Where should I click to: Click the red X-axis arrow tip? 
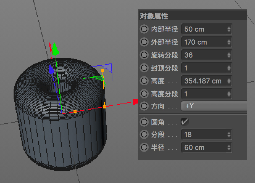[x=135, y=102]
